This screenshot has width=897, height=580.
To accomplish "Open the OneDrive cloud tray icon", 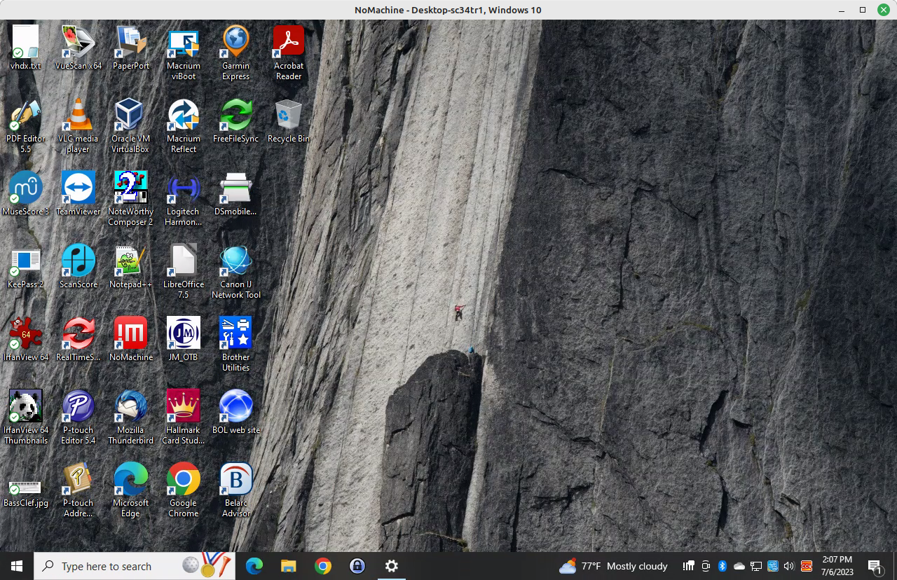I will coord(739,566).
